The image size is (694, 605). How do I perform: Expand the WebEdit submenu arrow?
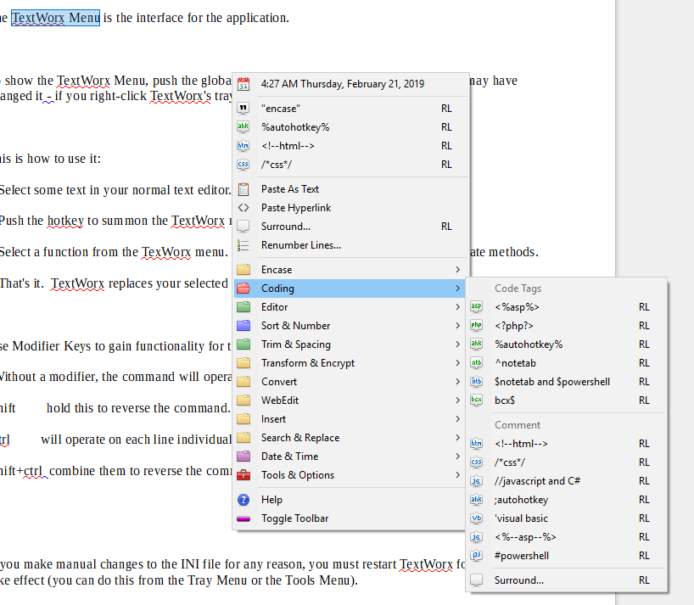point(457,401)
